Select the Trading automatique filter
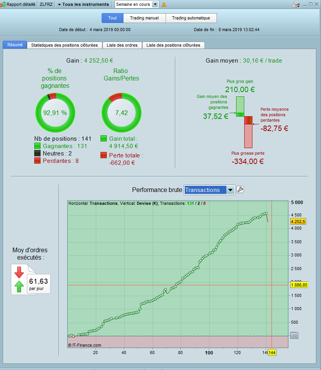The image size is (321, 370). pos(191,18)
